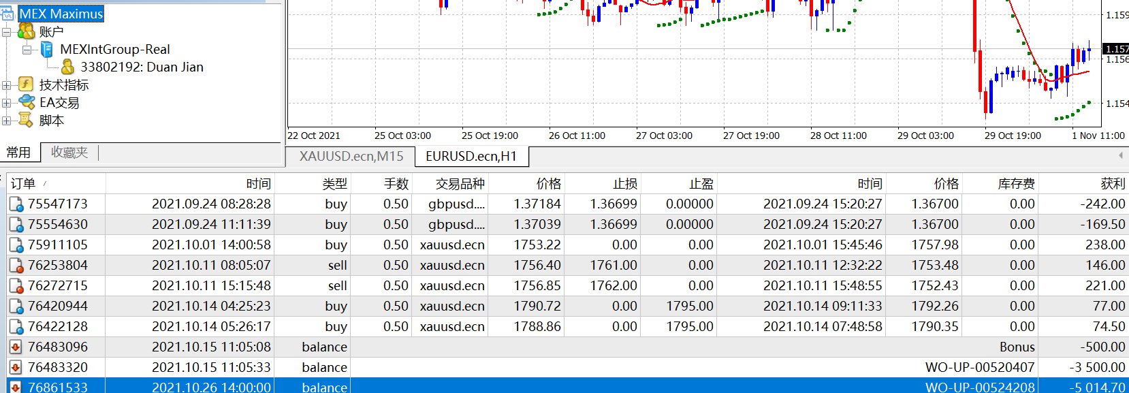
Task: Click WO-UP-00524208 comment text
Action: 980,386
